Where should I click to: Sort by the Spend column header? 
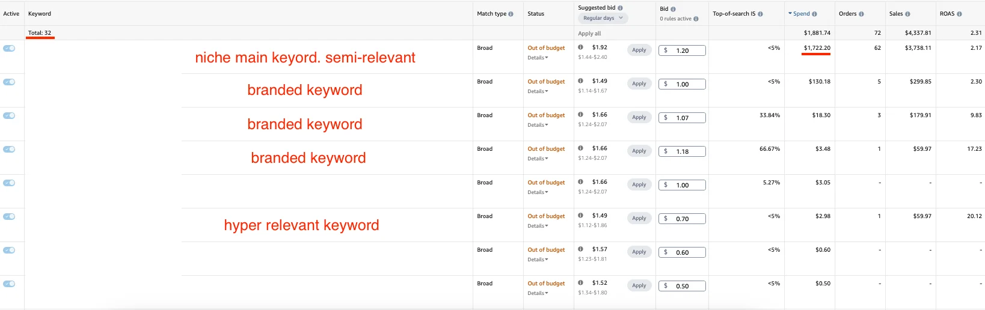click(801, 14)
